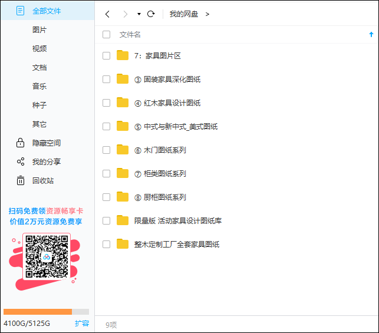Open the folder named ⑤ 中式与新中式_美式图纸

[x=176, y=126]
